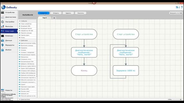The width and height of the screenshot is (184, 103).
Task: Open the Настройки gear icon
Action: coord(3,22)
